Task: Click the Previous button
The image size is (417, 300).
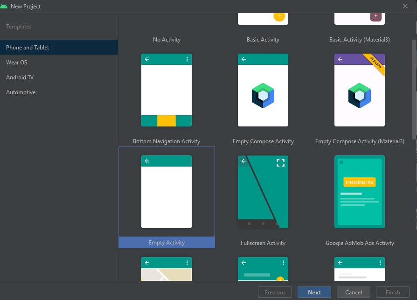Action: (x=275, y=292)
